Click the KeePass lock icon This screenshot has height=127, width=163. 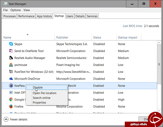11,86
